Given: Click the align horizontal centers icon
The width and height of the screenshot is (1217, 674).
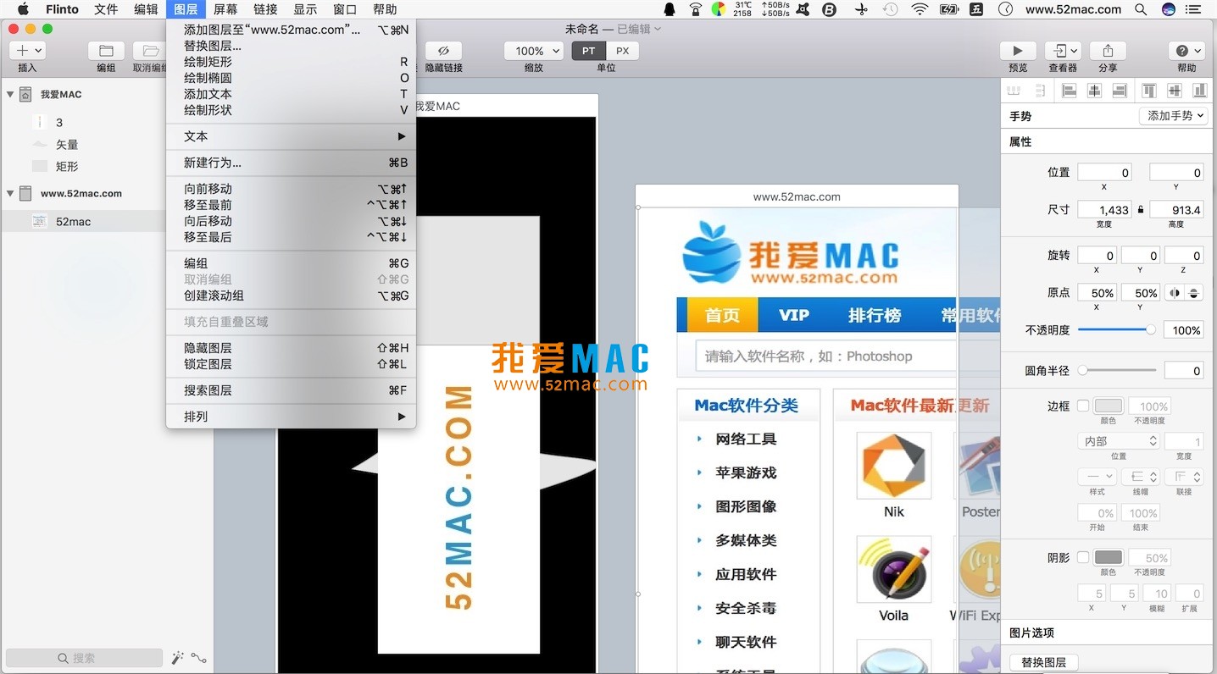Looking at the screenshot, I should [x=1094, y=91].
